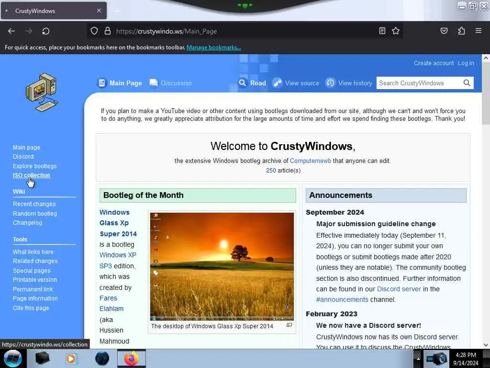The width and height of the screenshot is (490, 368).
Task: Open Page information link
Action: (x=35, y=298)
